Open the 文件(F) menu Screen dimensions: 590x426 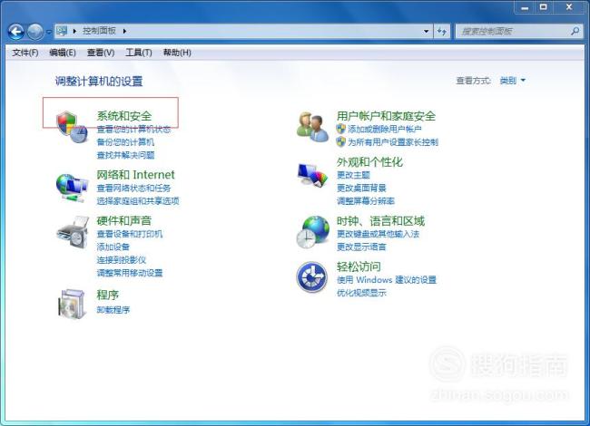pyautogui.click(x=25, y=53)
